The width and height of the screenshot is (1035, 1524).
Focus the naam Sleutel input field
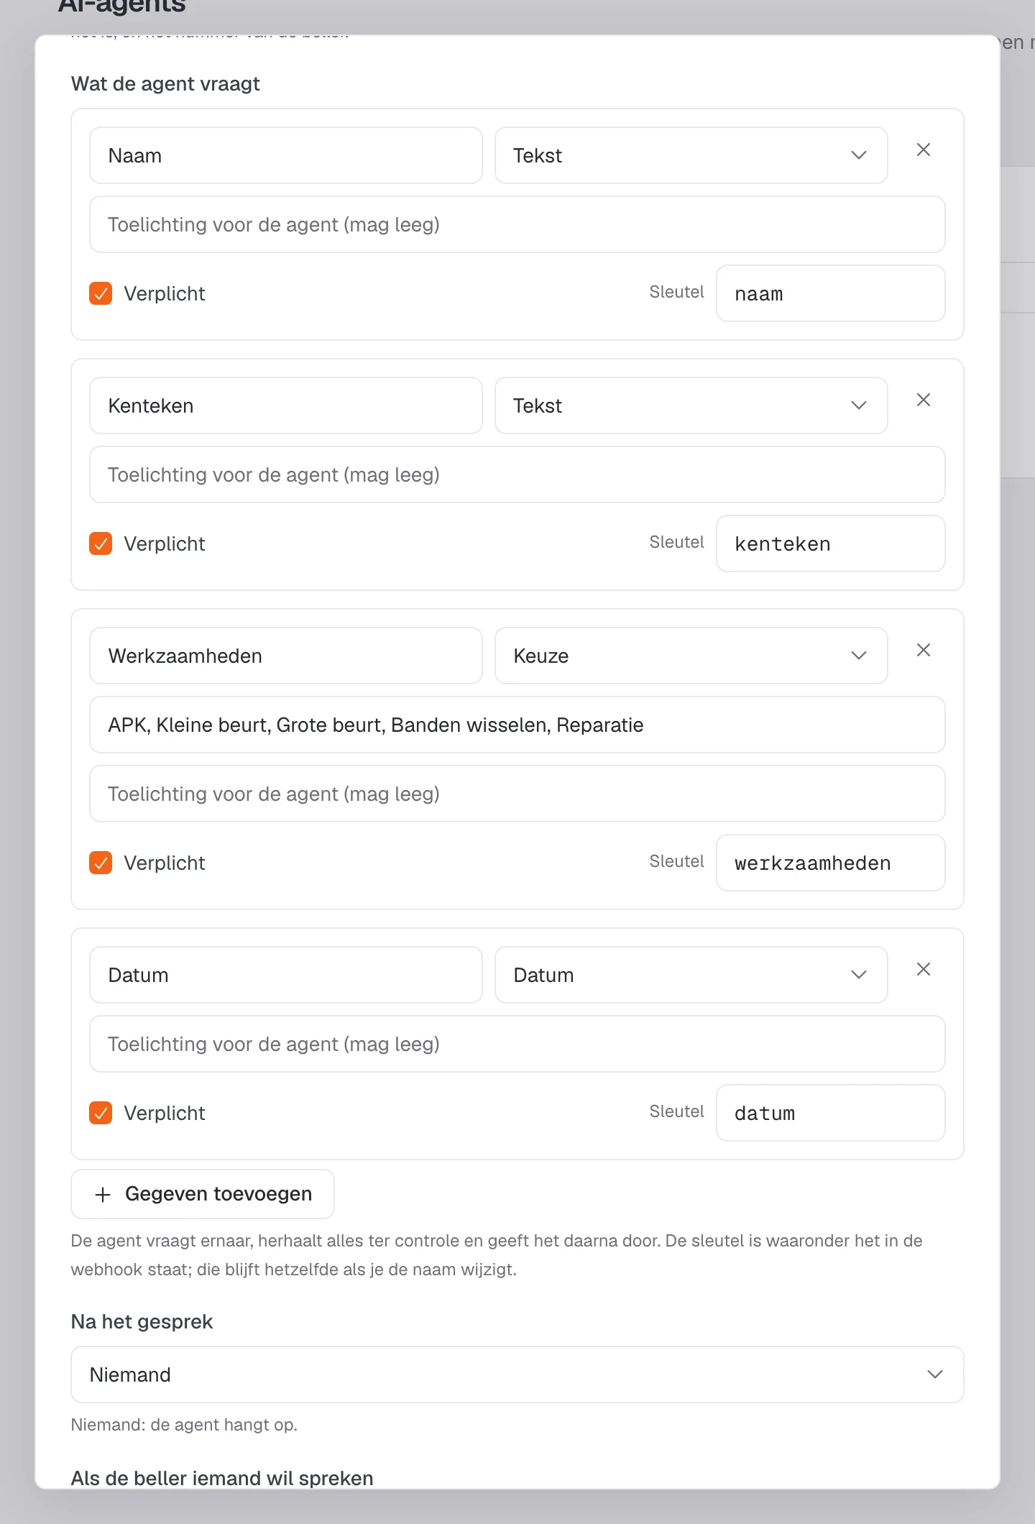click(x=830, y=293)
